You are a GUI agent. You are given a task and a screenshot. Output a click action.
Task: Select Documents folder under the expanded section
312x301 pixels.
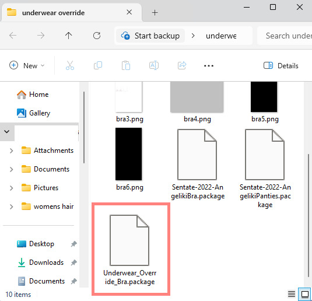pos(45,169)
